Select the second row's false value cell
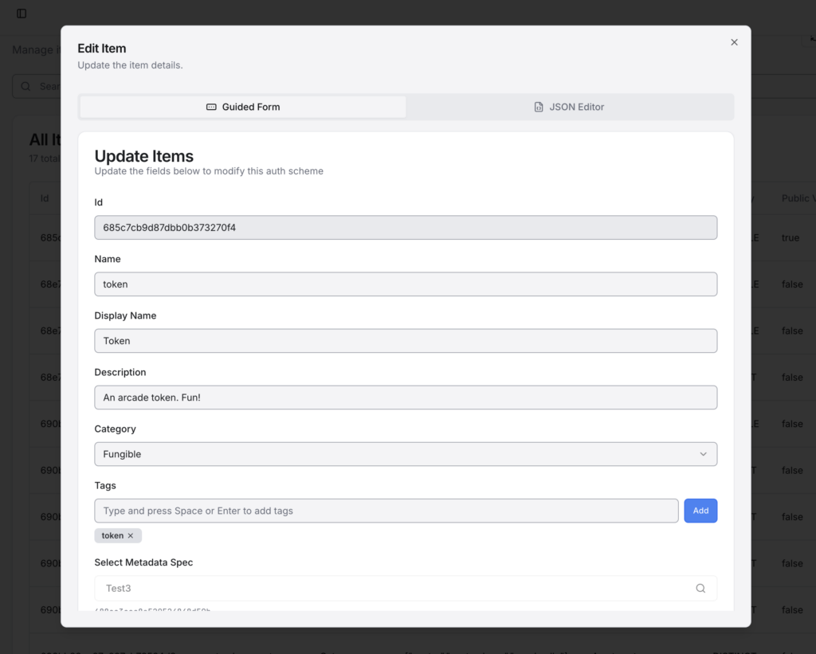The width and height of the screenshot is (816, 654). click(x=792, y=284)
